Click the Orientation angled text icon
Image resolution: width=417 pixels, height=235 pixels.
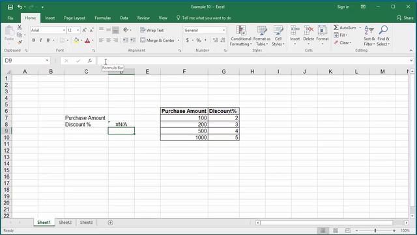point(126,30)
